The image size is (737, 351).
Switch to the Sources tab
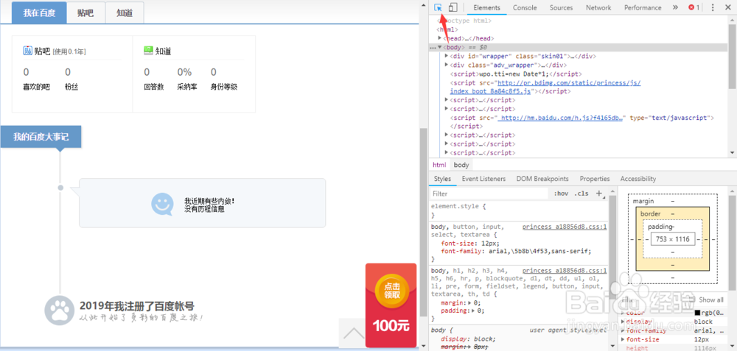coord(561,7)
